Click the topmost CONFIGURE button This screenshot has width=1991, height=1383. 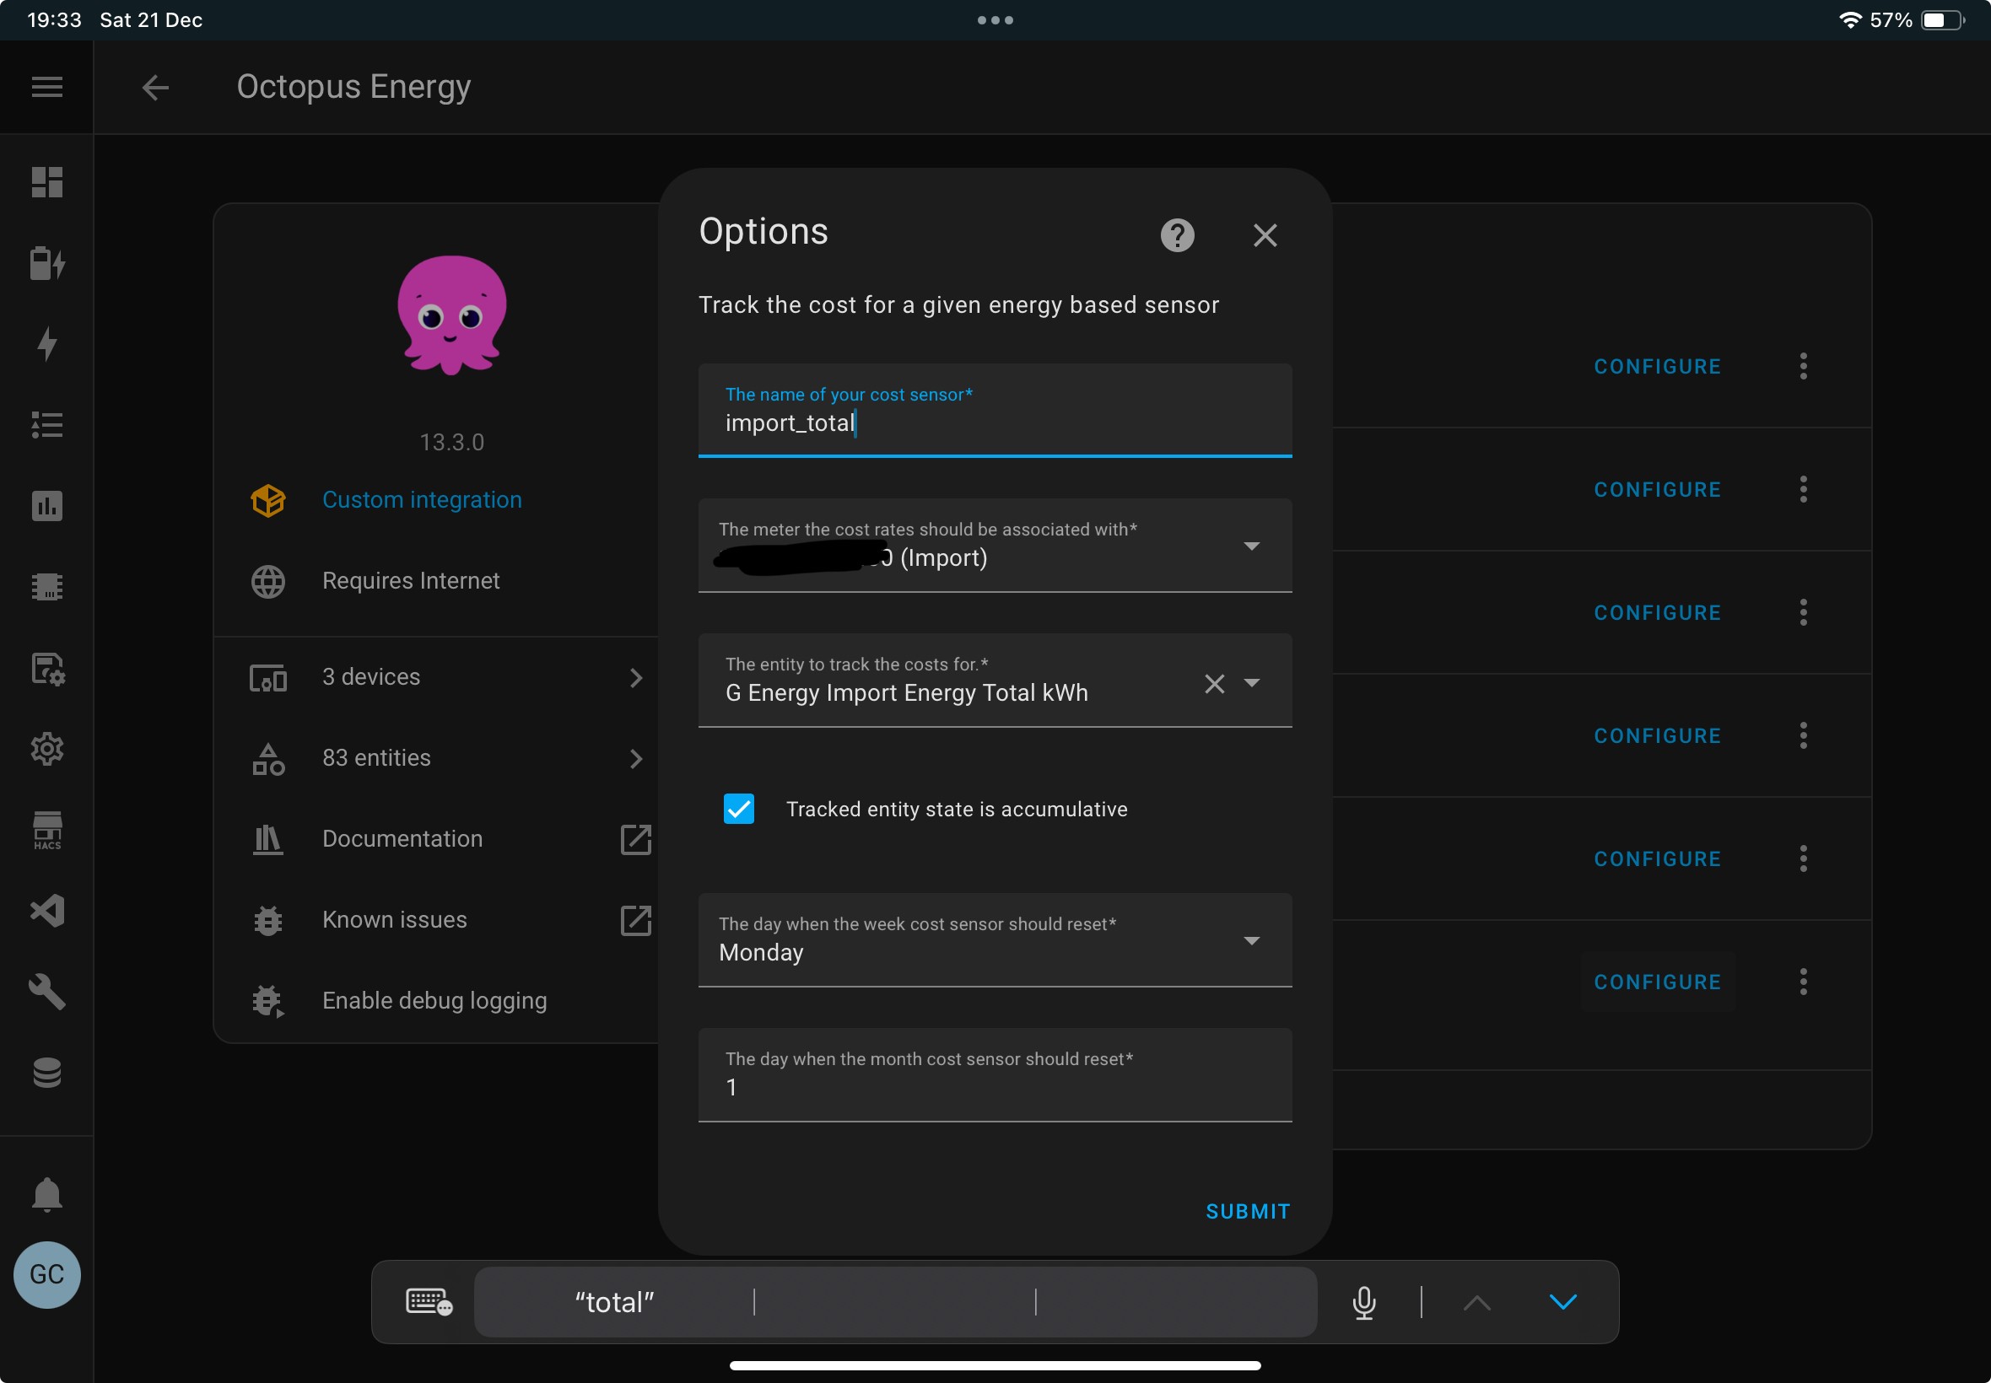tap(1657, 367)
